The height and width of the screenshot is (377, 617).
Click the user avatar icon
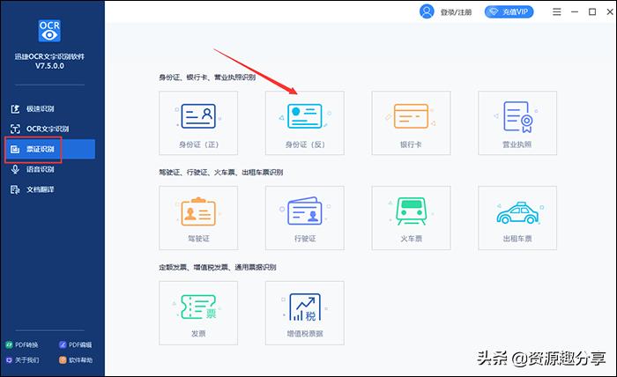click(x=427, y=11)
